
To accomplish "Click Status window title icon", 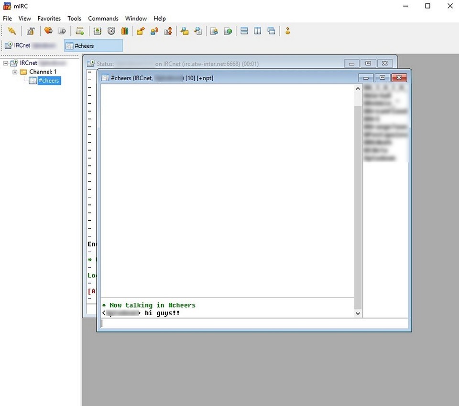I will [91, 64].
